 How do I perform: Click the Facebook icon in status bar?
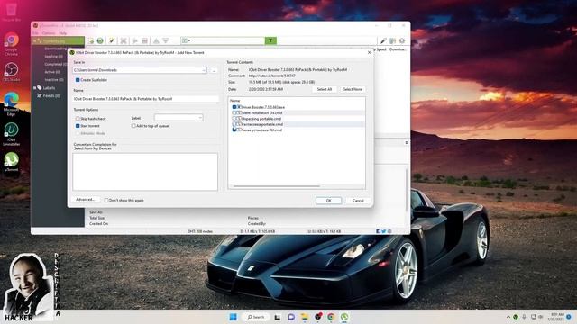click(379, 231)
